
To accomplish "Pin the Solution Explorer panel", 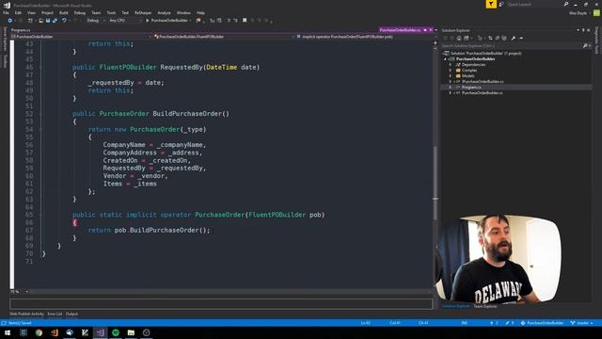I will [x=583, y=30].
